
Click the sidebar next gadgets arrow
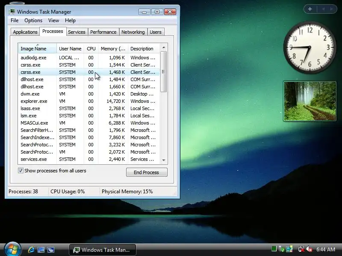pyautogui.click(x=331, y=9)
